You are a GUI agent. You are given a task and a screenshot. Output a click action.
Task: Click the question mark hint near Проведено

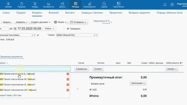click(x=64, y=29)
